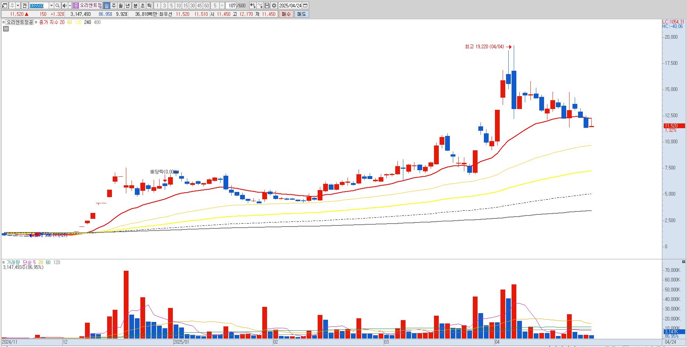Click the 2025/04/24 date field

point(290,6)
